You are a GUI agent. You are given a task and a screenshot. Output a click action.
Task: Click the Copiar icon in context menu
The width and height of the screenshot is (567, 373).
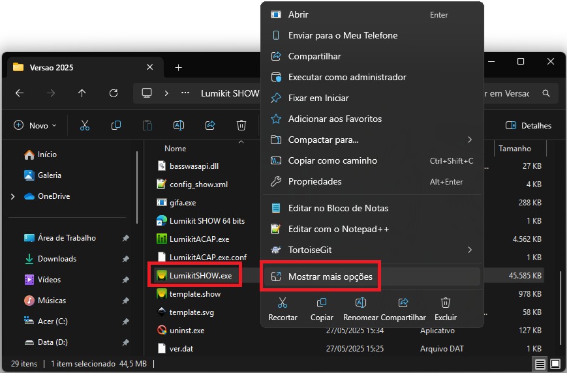tap(322, 303)
